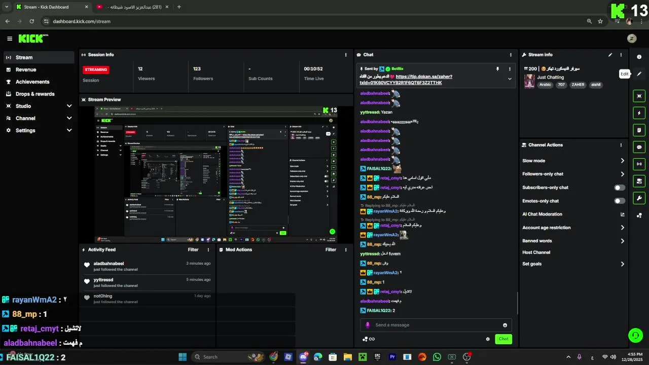
Task: Open Followers-only chat options
Action: (x=573, y=174)
